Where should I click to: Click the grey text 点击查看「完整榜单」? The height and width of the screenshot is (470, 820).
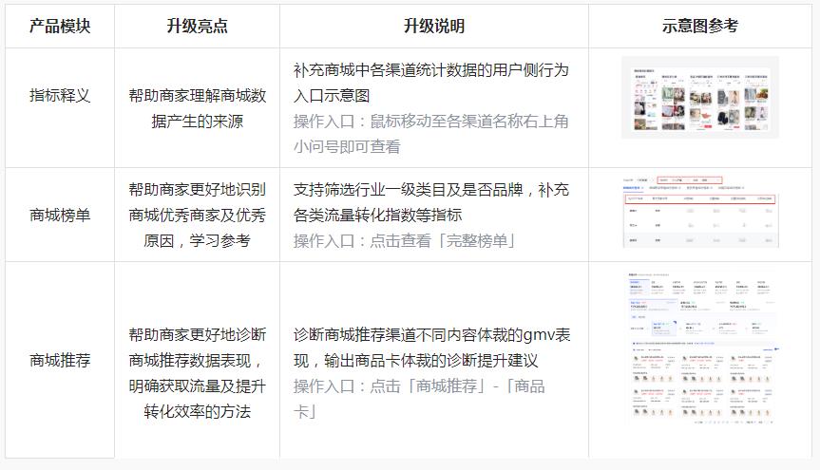(443, 240)
